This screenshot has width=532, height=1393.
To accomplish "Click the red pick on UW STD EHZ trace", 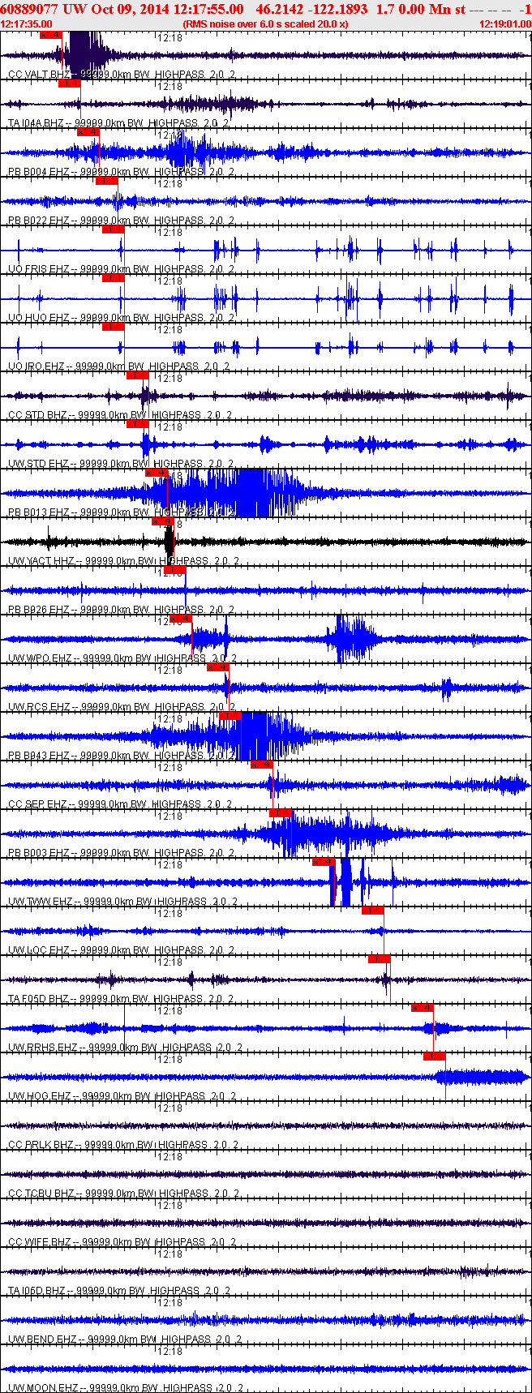I will (138, 424).
